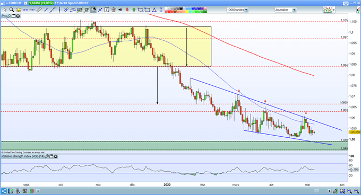Viewport: 361px width, 195px height.
Task: Open the Journalier timeframe dropdown
Action: tap(294, 10)
